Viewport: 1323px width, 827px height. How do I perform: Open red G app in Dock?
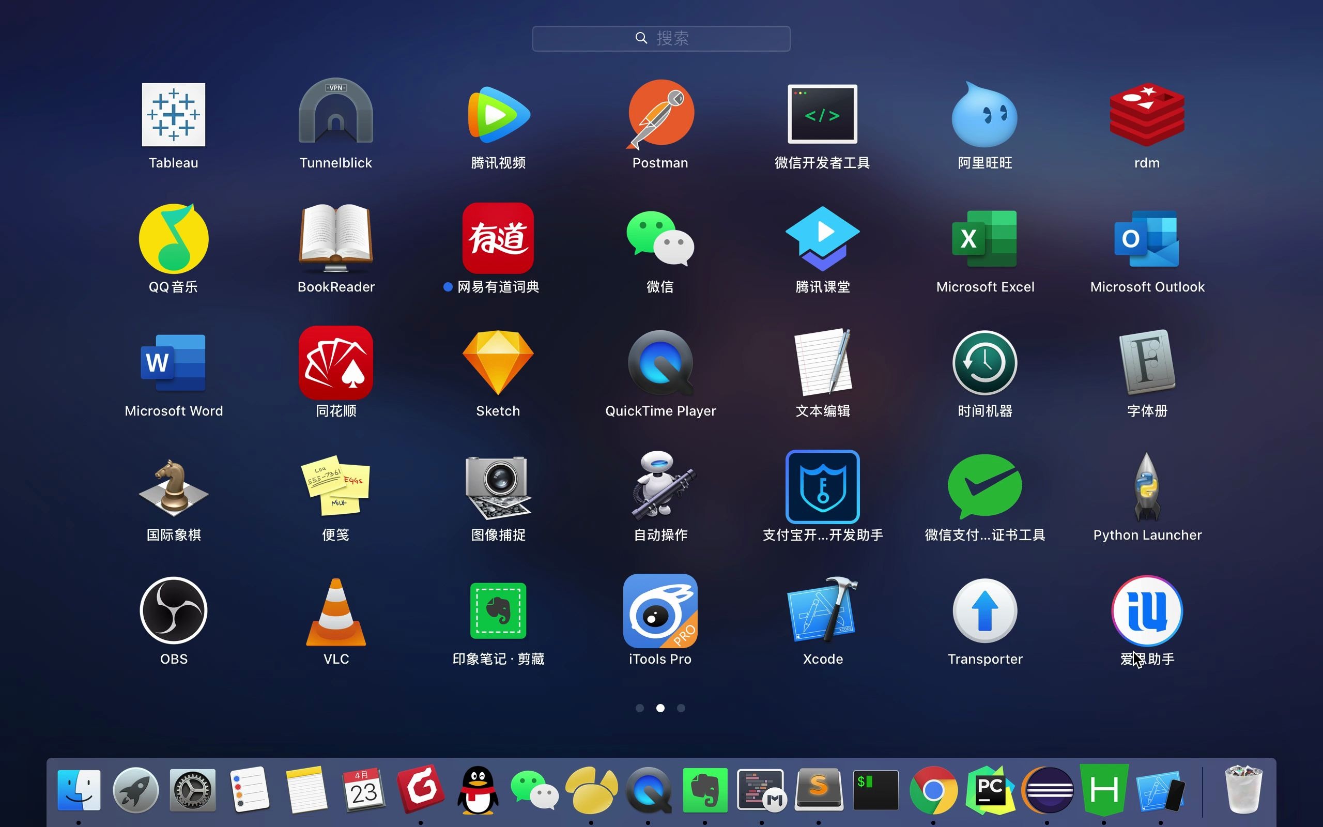pyautogui.click(x=420, y=790)
